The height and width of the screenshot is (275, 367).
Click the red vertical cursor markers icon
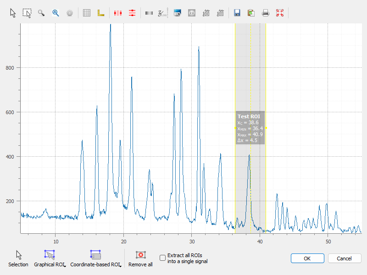118,13
